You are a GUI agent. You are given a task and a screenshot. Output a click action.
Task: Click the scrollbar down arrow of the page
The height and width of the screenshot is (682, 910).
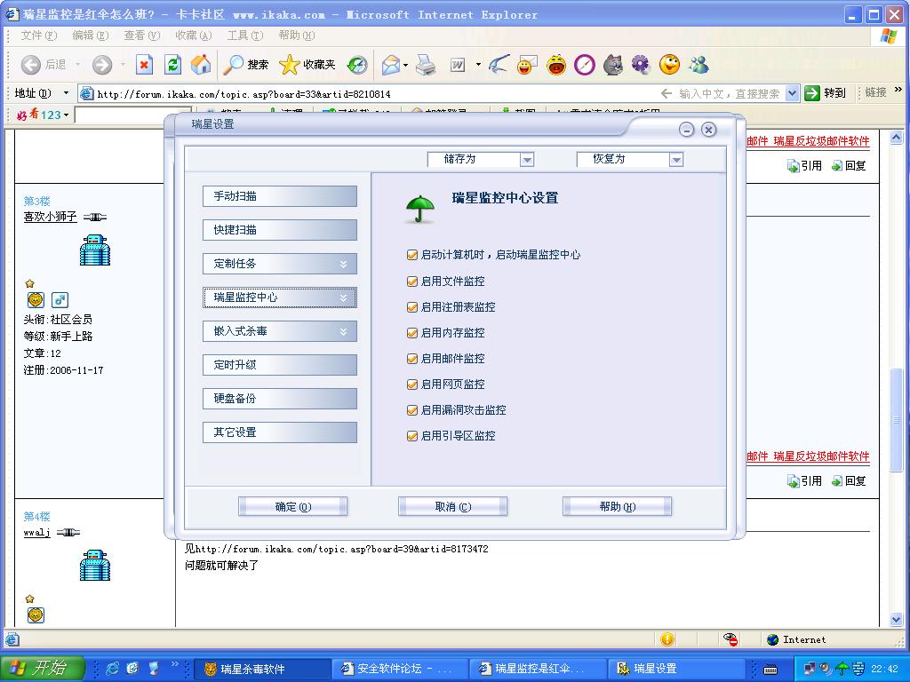pos(896,620)
